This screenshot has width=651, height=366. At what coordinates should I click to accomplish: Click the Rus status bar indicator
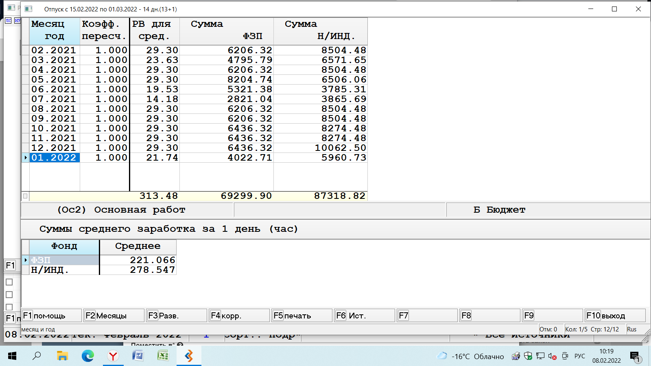pyautogui.click(x=632, y=329)
